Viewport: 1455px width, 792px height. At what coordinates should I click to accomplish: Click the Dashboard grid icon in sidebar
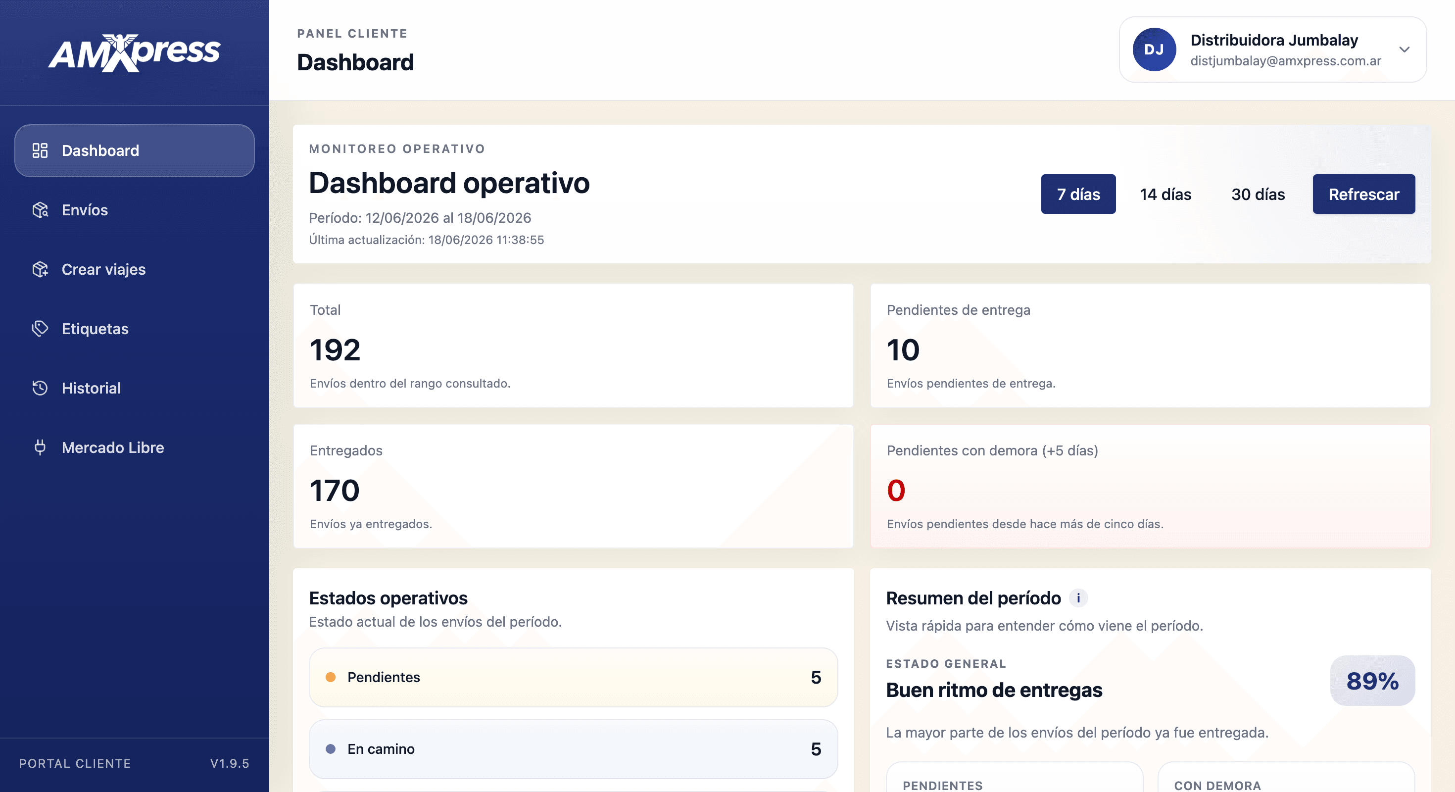(40, 150)
